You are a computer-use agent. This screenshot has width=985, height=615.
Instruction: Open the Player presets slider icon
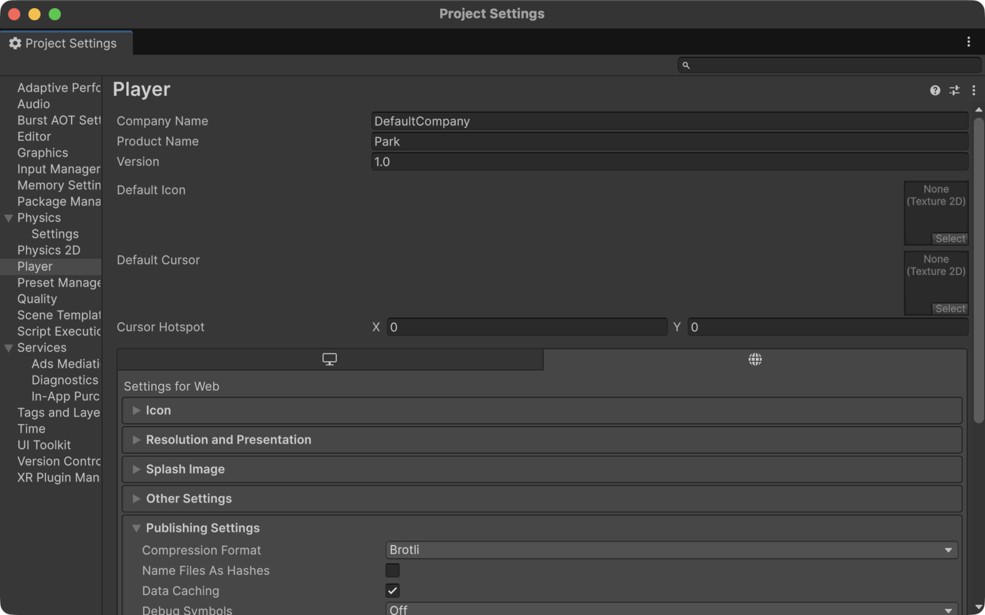pos(954,90)
